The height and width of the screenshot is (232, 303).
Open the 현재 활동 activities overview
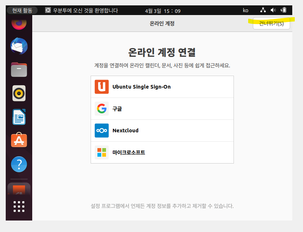coord(22,10)
